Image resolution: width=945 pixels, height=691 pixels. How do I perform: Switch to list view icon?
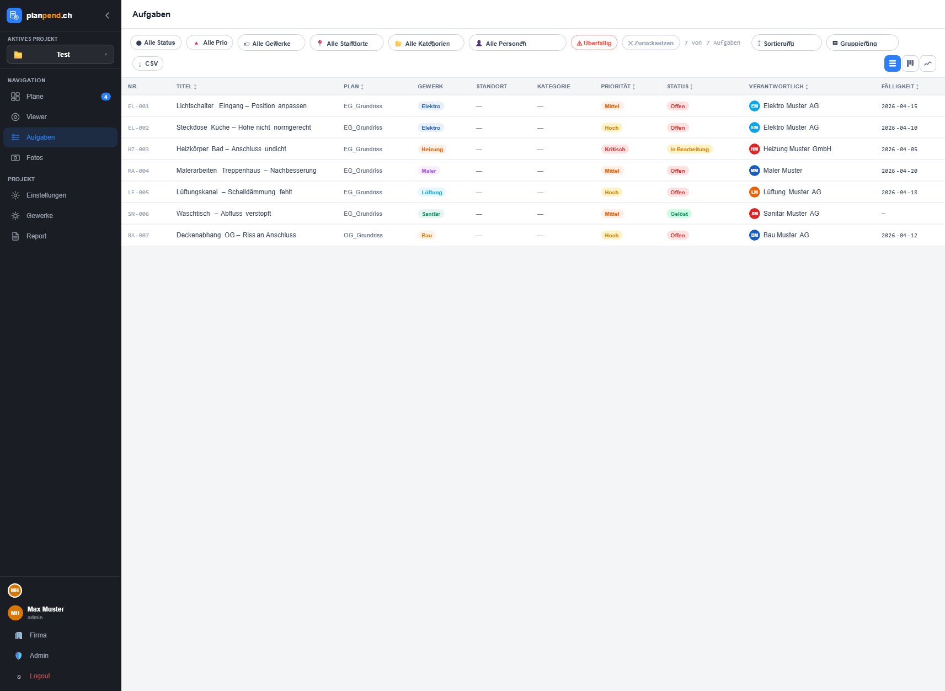click(892, 63)
